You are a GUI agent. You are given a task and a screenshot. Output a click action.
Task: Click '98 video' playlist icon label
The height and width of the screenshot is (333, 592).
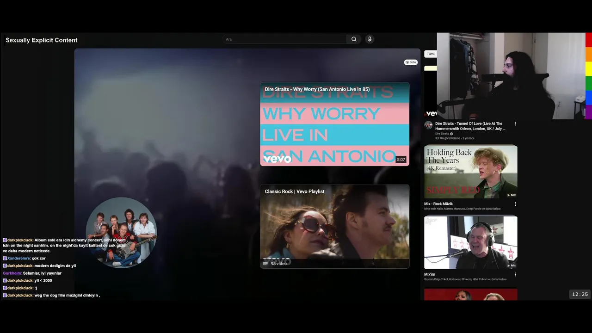[x=275, y=264]
